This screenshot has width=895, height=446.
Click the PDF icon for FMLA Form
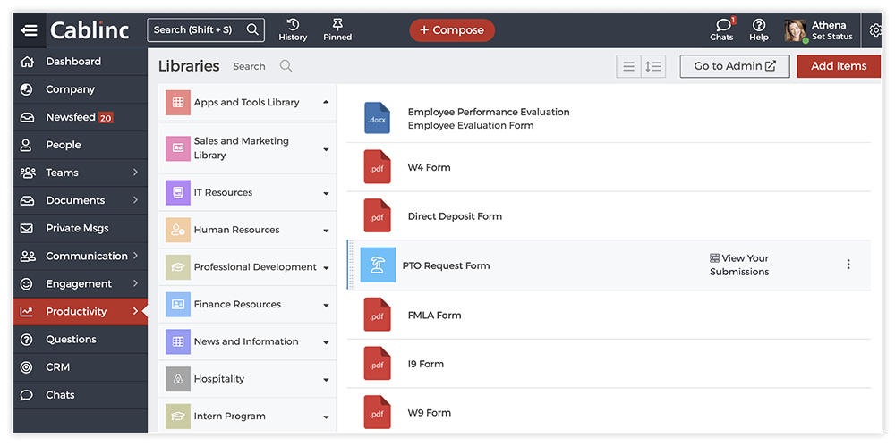tap(378, 315)
